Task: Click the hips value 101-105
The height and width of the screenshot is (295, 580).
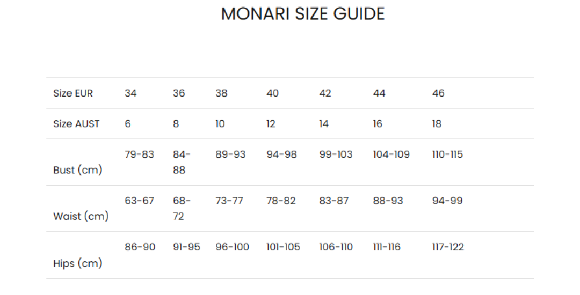Action: coord(284,247)
